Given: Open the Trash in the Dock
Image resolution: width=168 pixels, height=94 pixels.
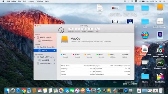Looking at the screenshot, I should (x=160, y=91).
